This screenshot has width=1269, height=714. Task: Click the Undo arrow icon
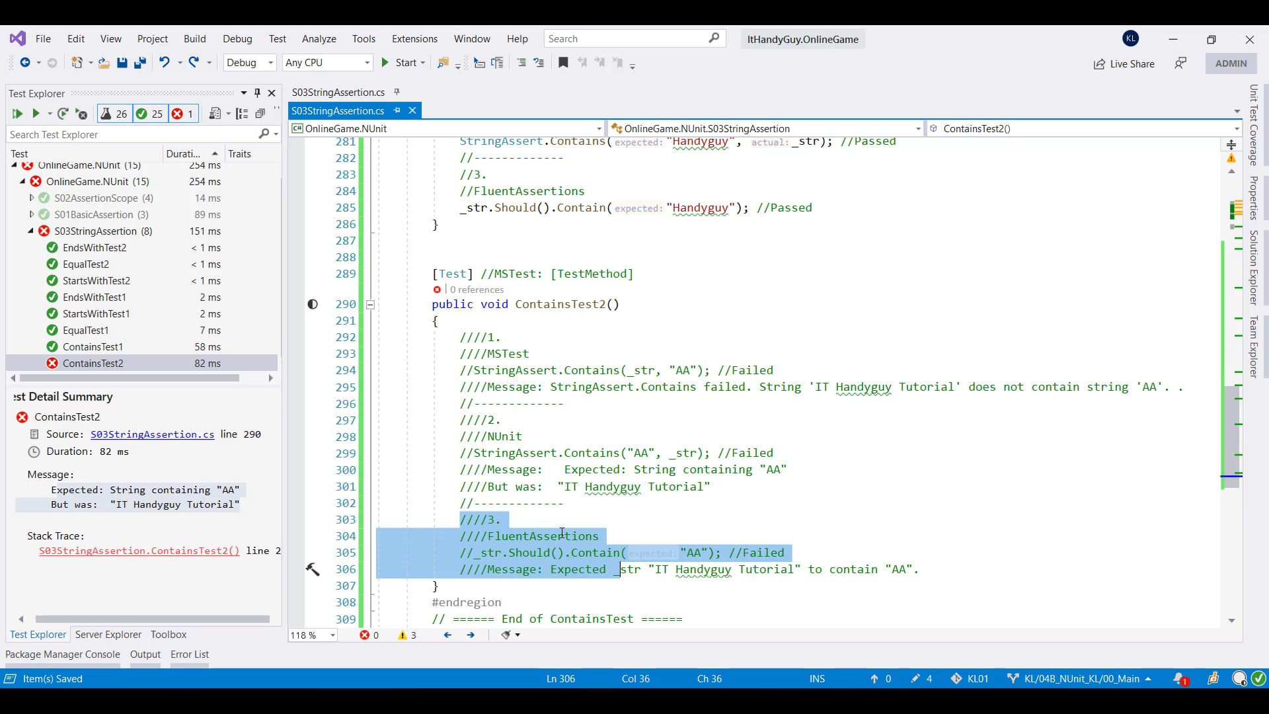pyautogui.click(x=164, y=62)
